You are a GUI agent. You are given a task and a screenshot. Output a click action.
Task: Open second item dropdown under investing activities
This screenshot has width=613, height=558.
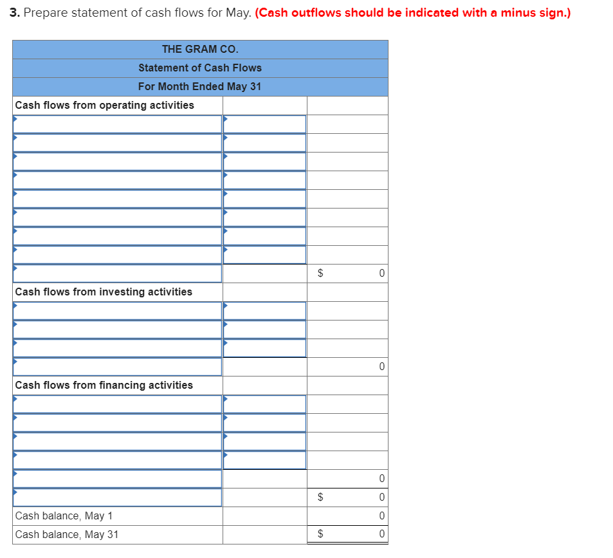pyautogui.click(x=117, y=330)
